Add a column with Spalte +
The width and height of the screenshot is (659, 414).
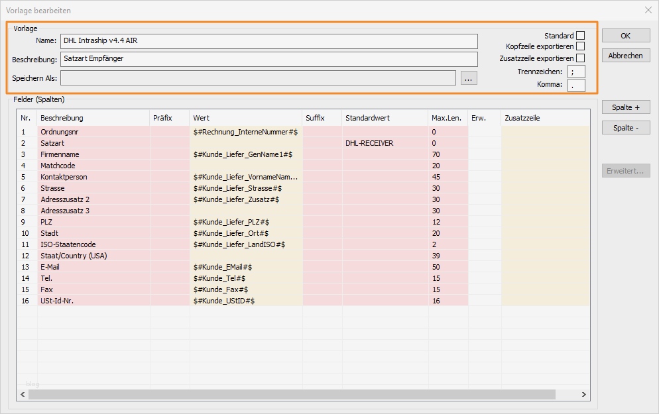625,107
